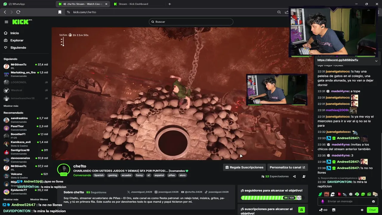Screen dimensions: 382x215
Task: Open channel points icon below chat
Action: (323, 210)
